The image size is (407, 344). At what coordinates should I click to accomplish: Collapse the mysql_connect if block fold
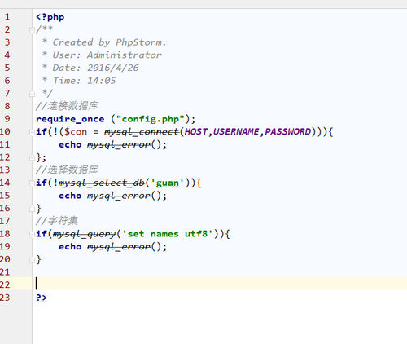[32, 132]
